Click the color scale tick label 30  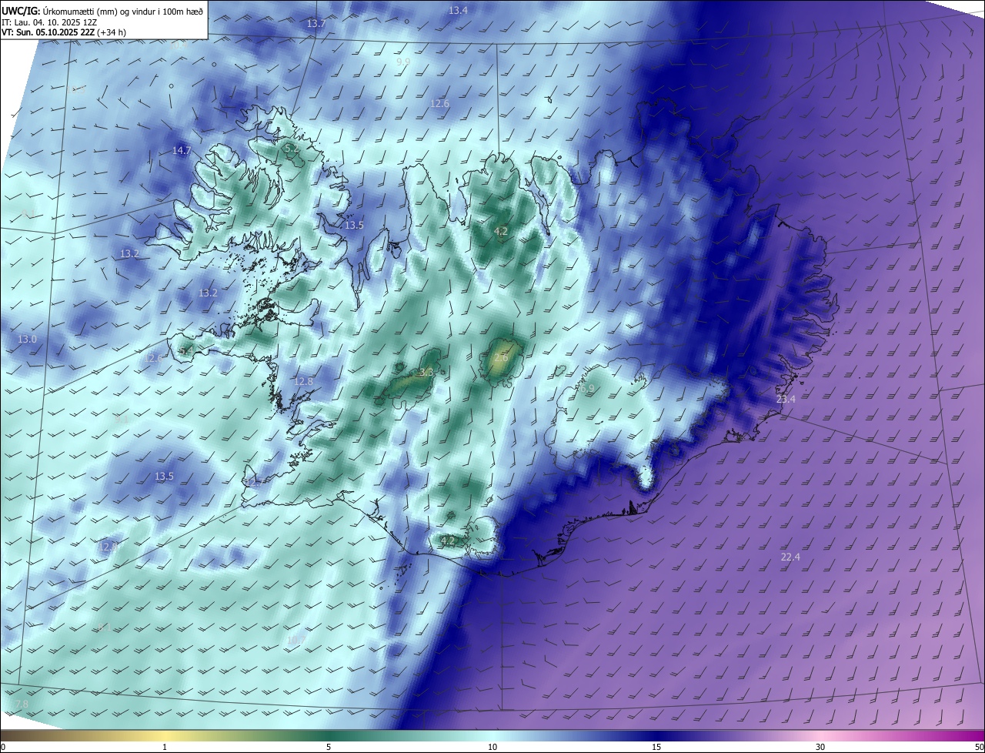coord(820,747)
